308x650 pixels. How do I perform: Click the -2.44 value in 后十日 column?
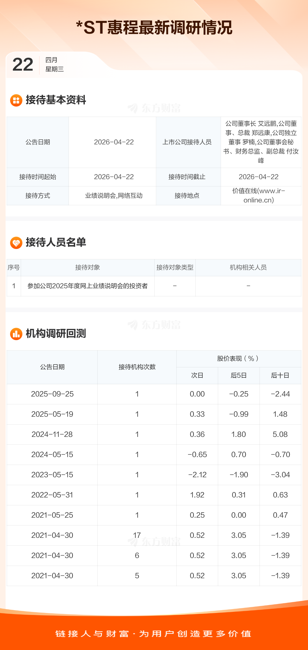pyautogui.click(x=280, y=394)
